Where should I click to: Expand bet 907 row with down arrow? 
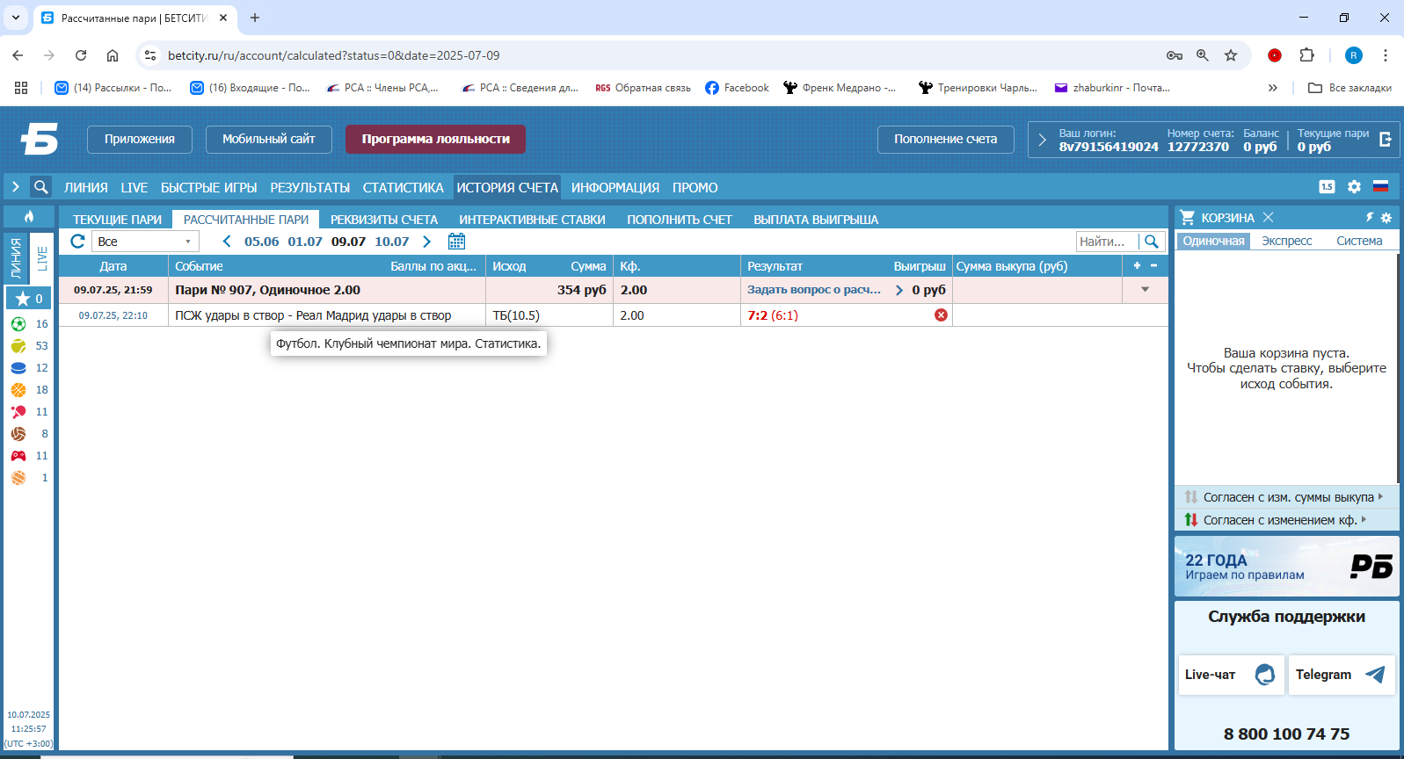1145,290
